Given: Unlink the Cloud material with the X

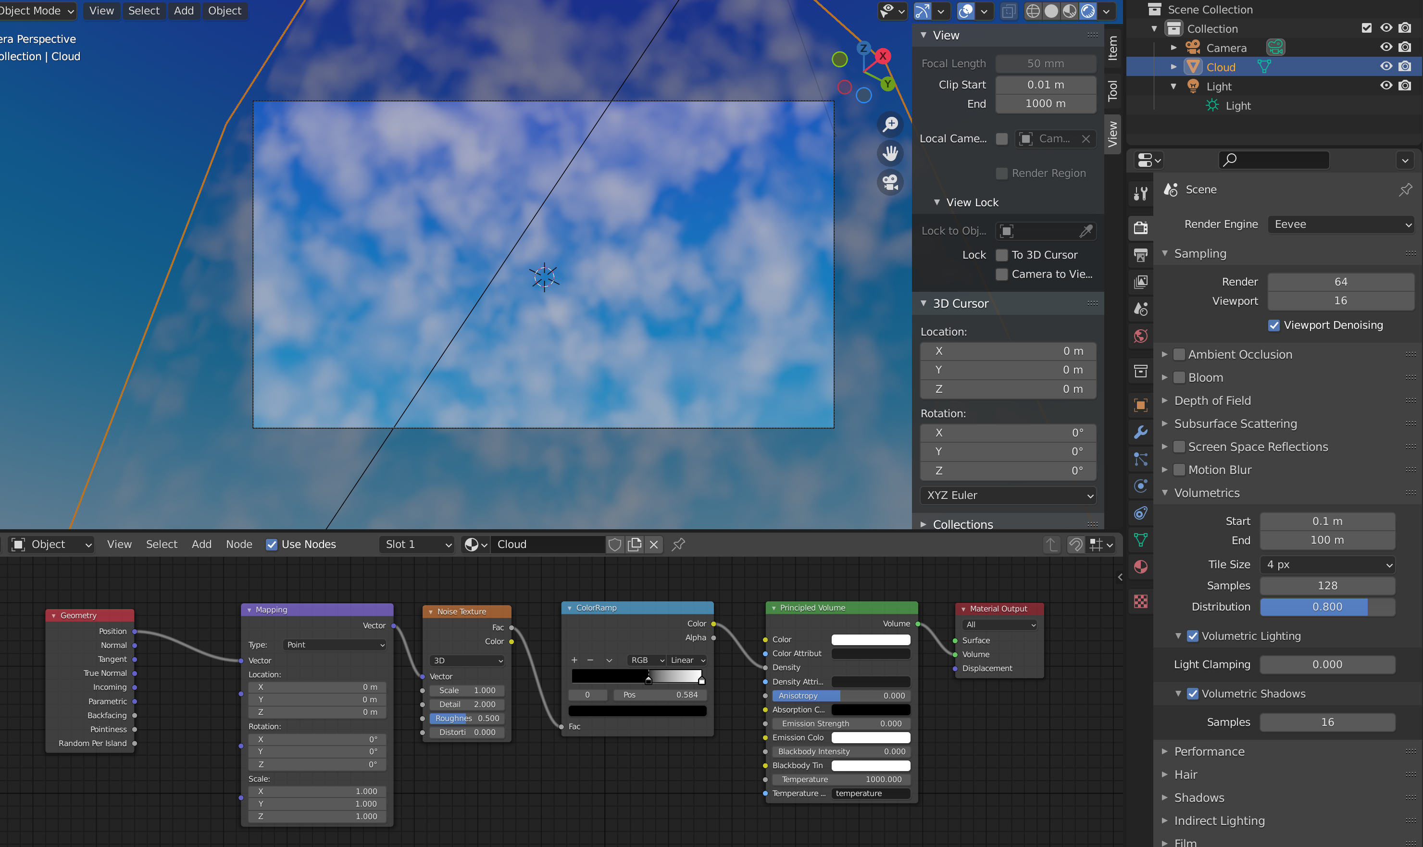Looking at the screenshot, I should pos(654,545).
